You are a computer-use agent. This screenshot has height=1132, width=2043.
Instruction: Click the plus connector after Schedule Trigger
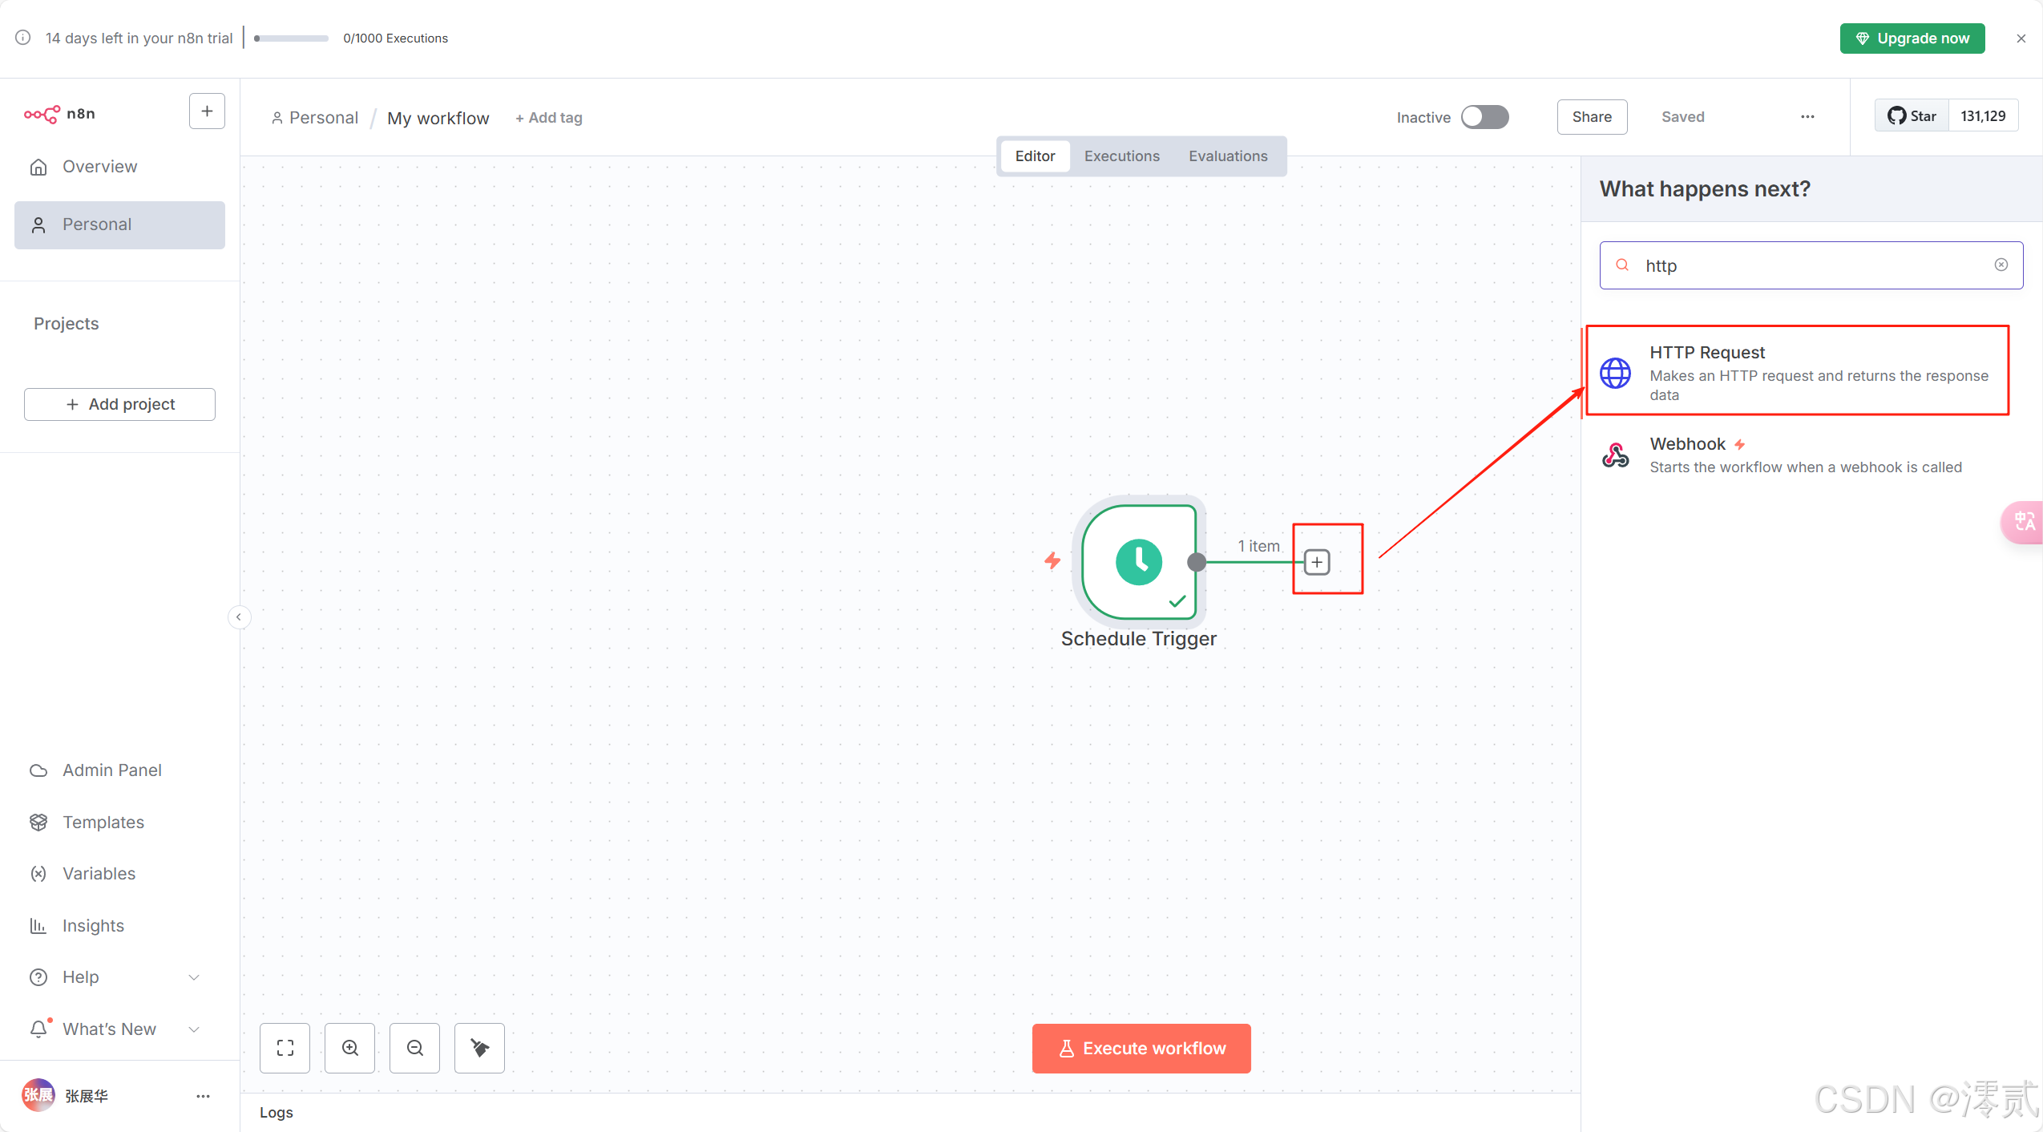click(1317, 562)
